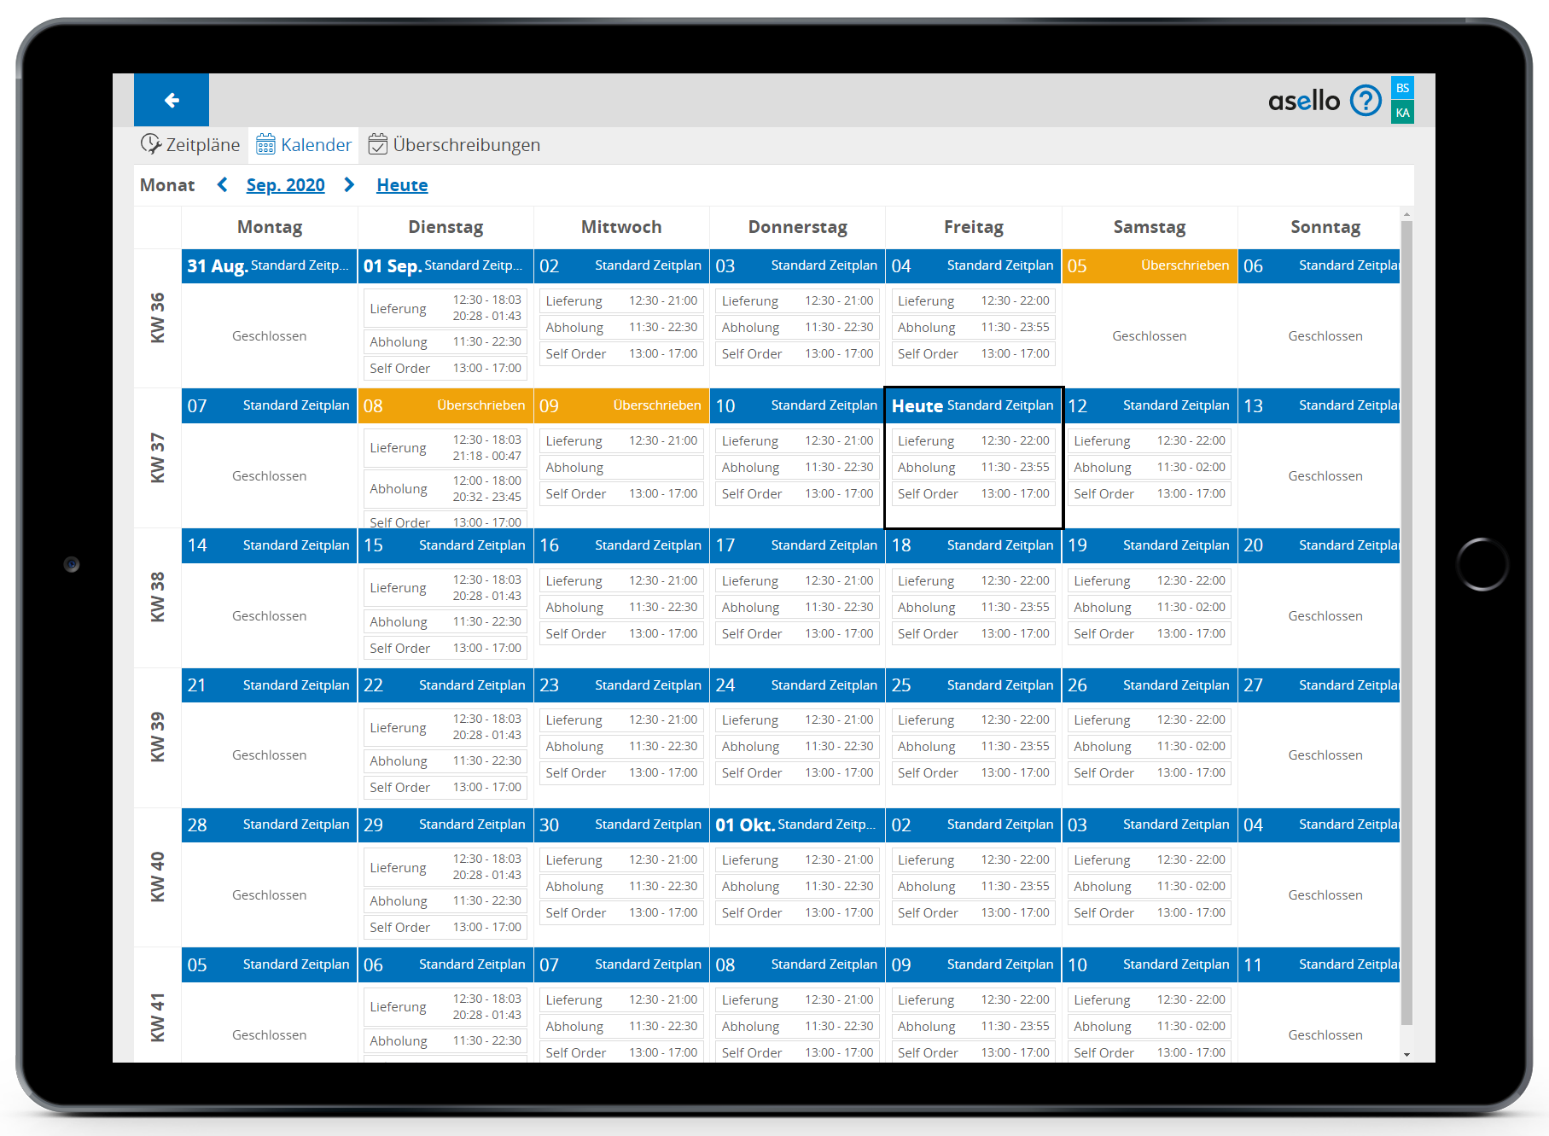This screenshot has height=1136, width=1549.
Task: Switch to the Zeitpläne tab
Action: click(x=202, y=145)
